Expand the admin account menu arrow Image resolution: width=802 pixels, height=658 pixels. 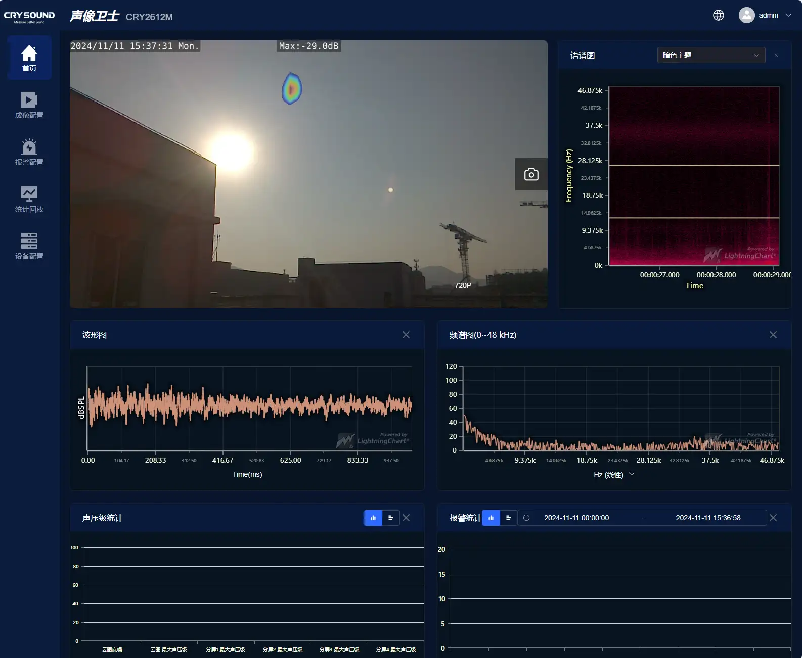coord(788,15)
